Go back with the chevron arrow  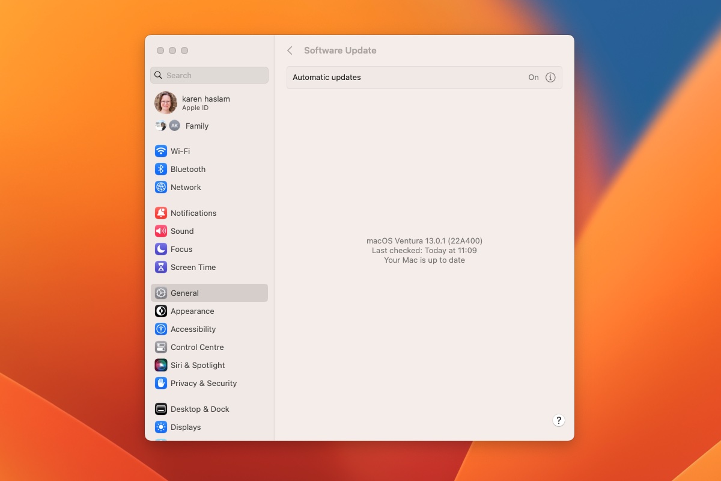290,51
